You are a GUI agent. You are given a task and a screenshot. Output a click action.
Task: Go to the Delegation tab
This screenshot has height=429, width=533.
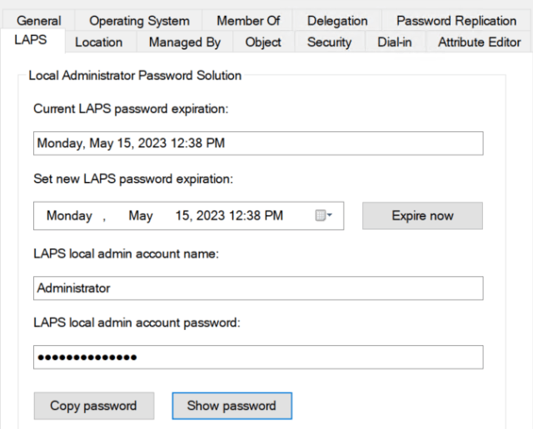pos(336,21)
